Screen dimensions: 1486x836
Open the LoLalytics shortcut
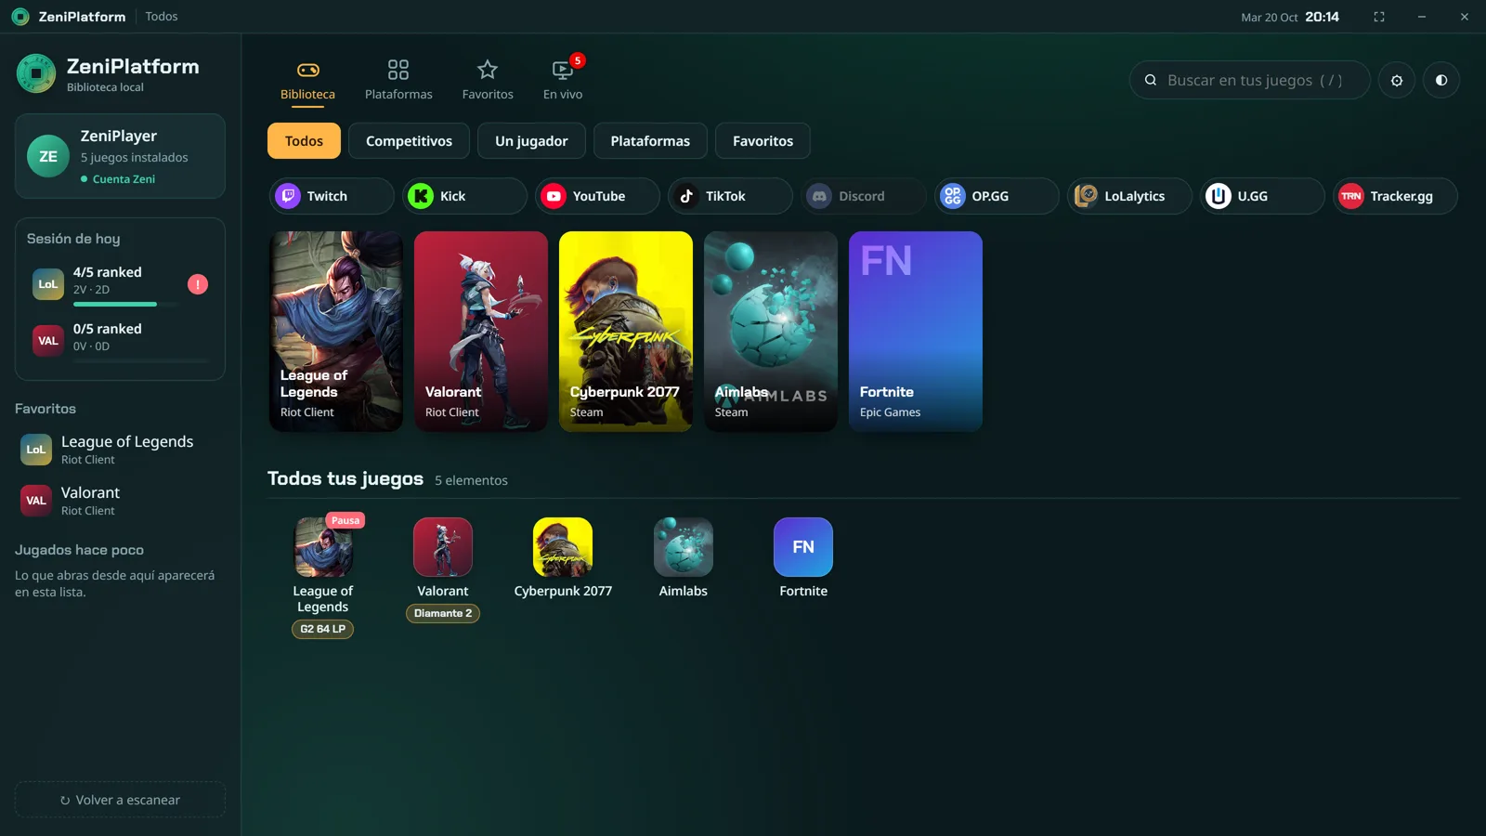click(x=1128, y=196)
